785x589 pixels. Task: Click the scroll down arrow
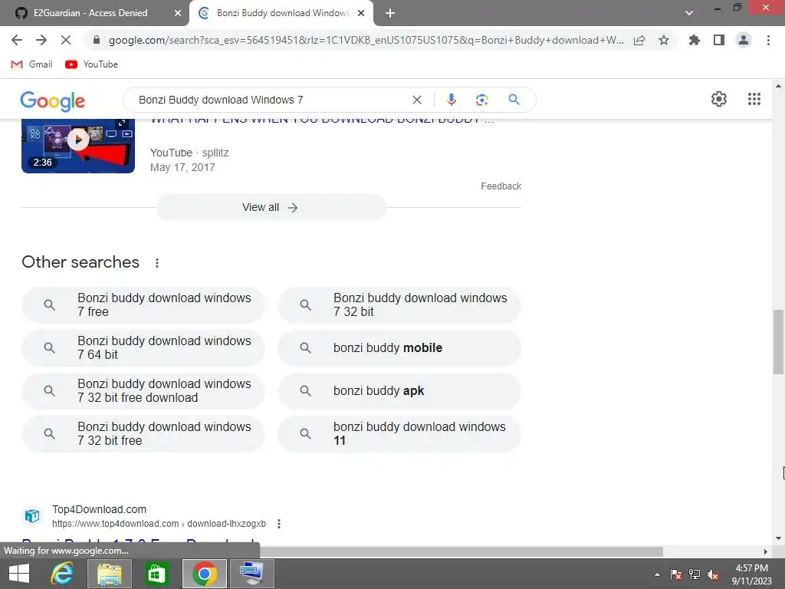click(x=778, y=539)
